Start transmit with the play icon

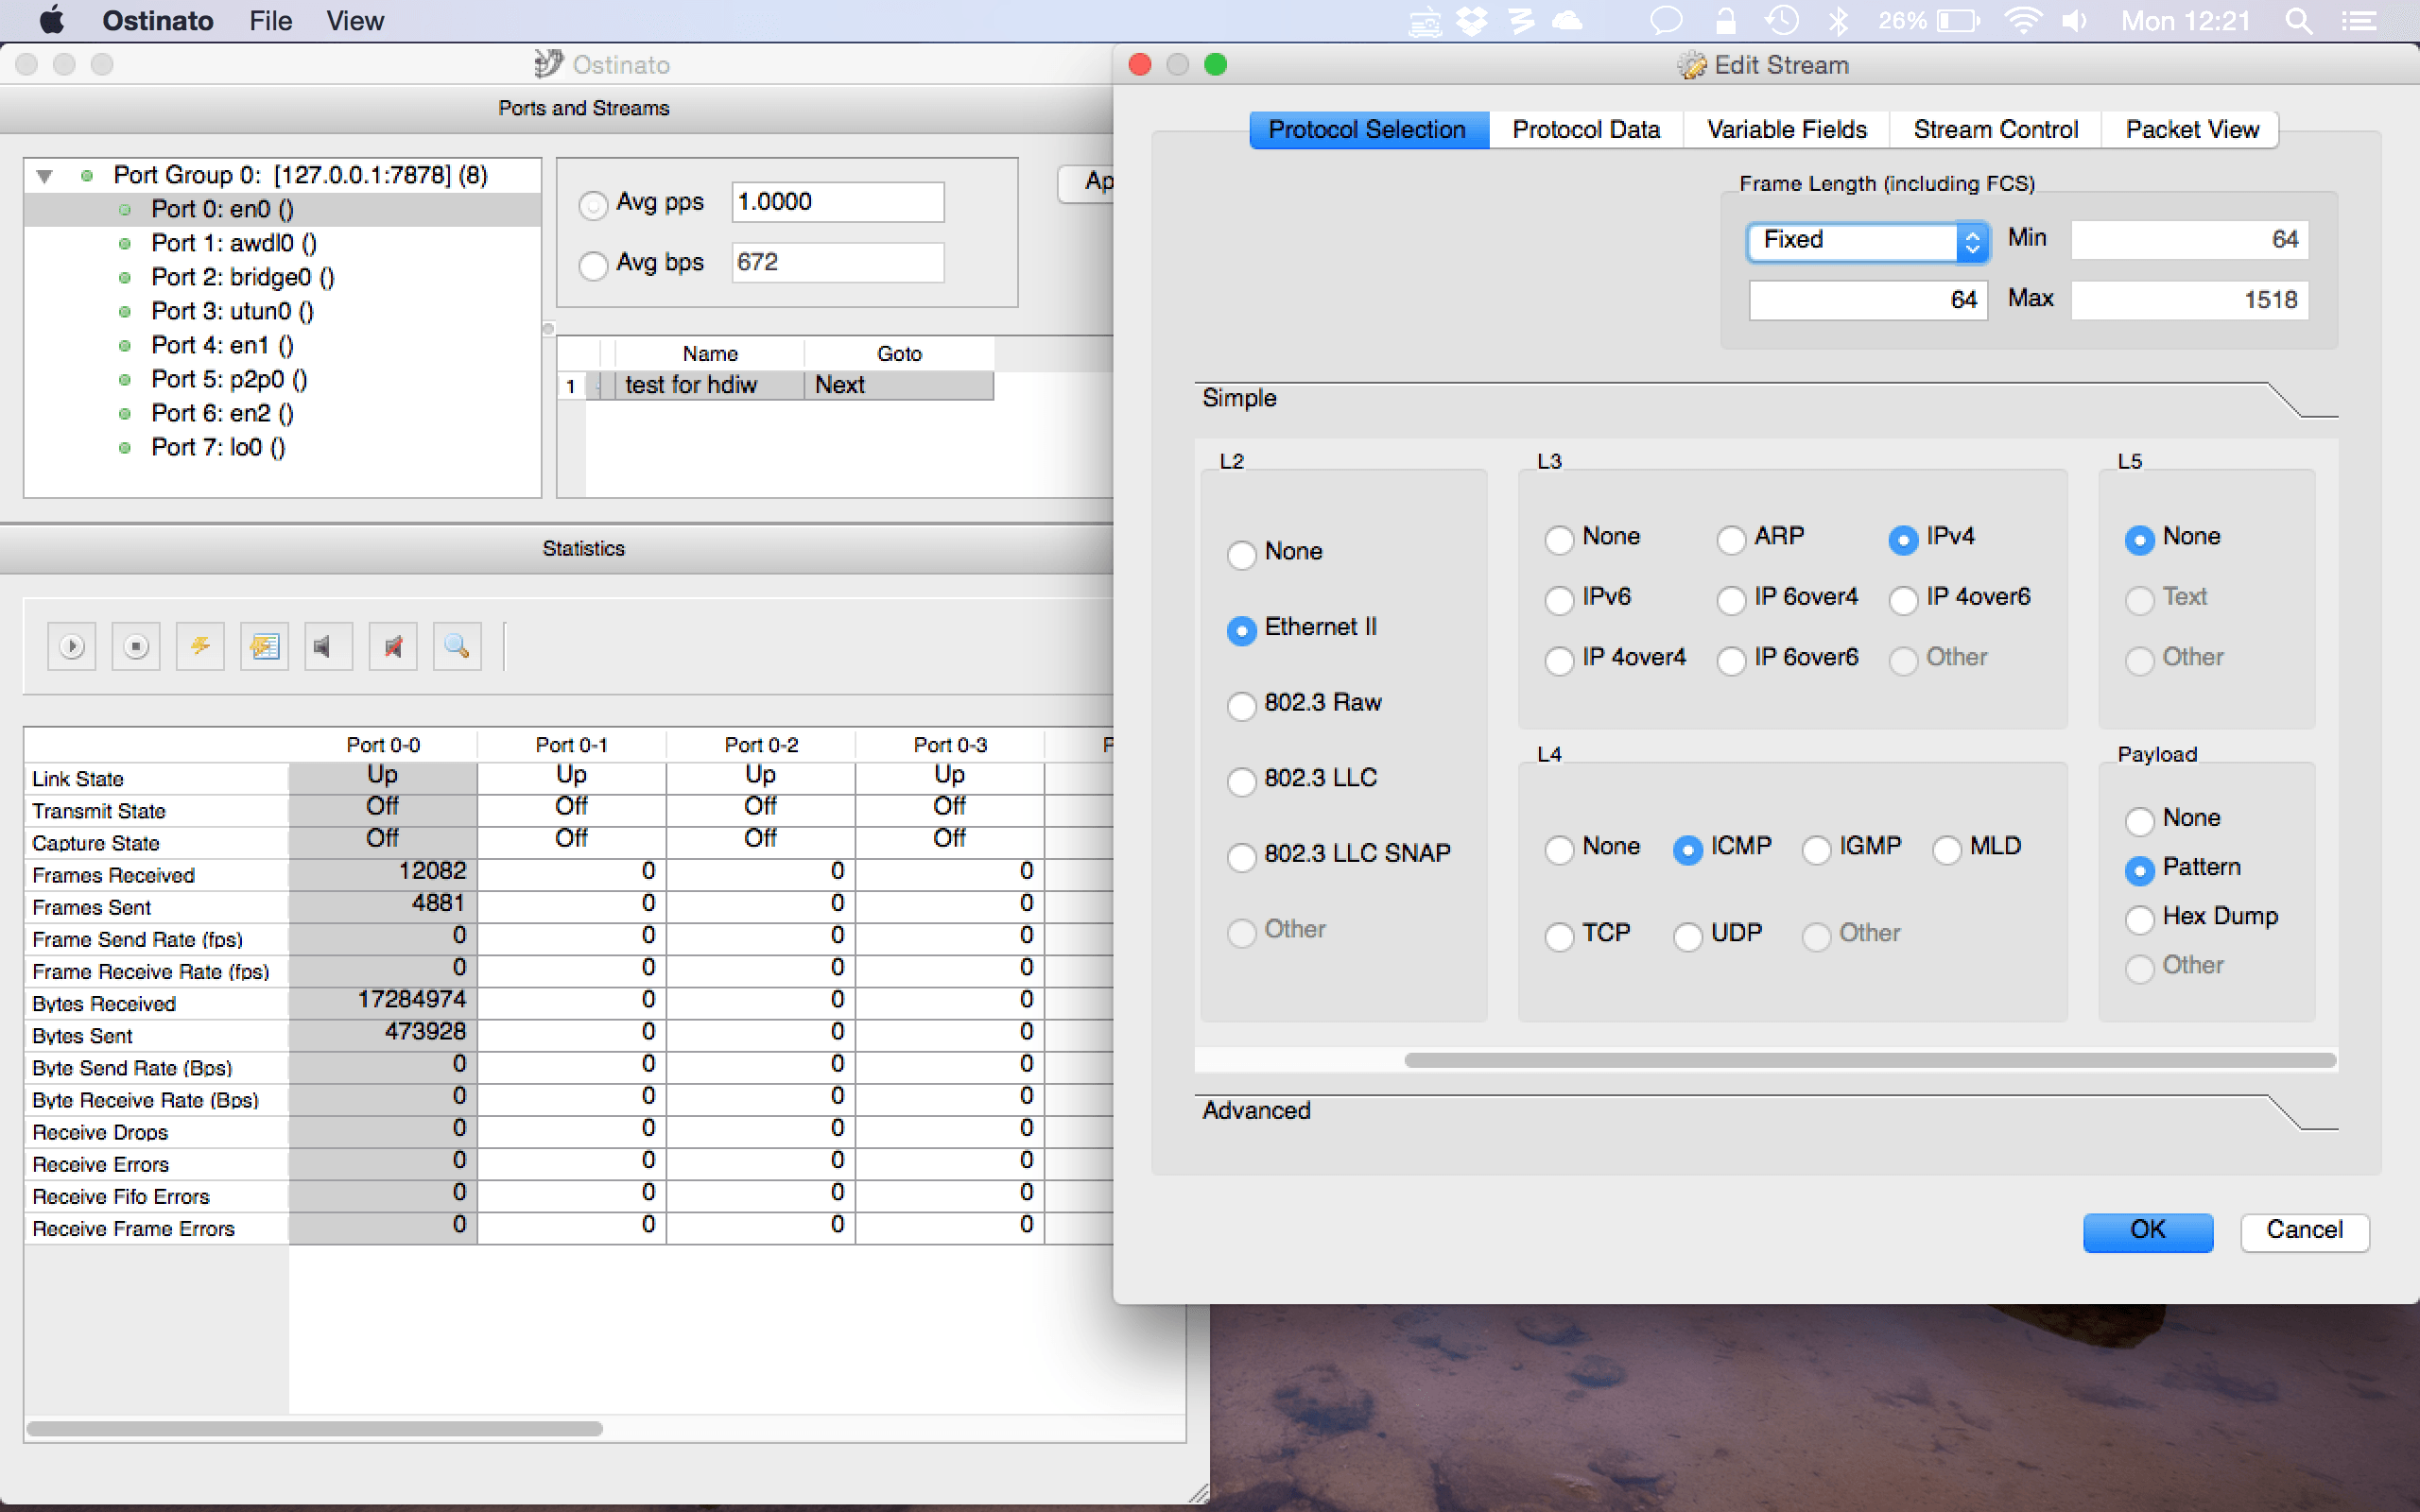click(72, 647)
